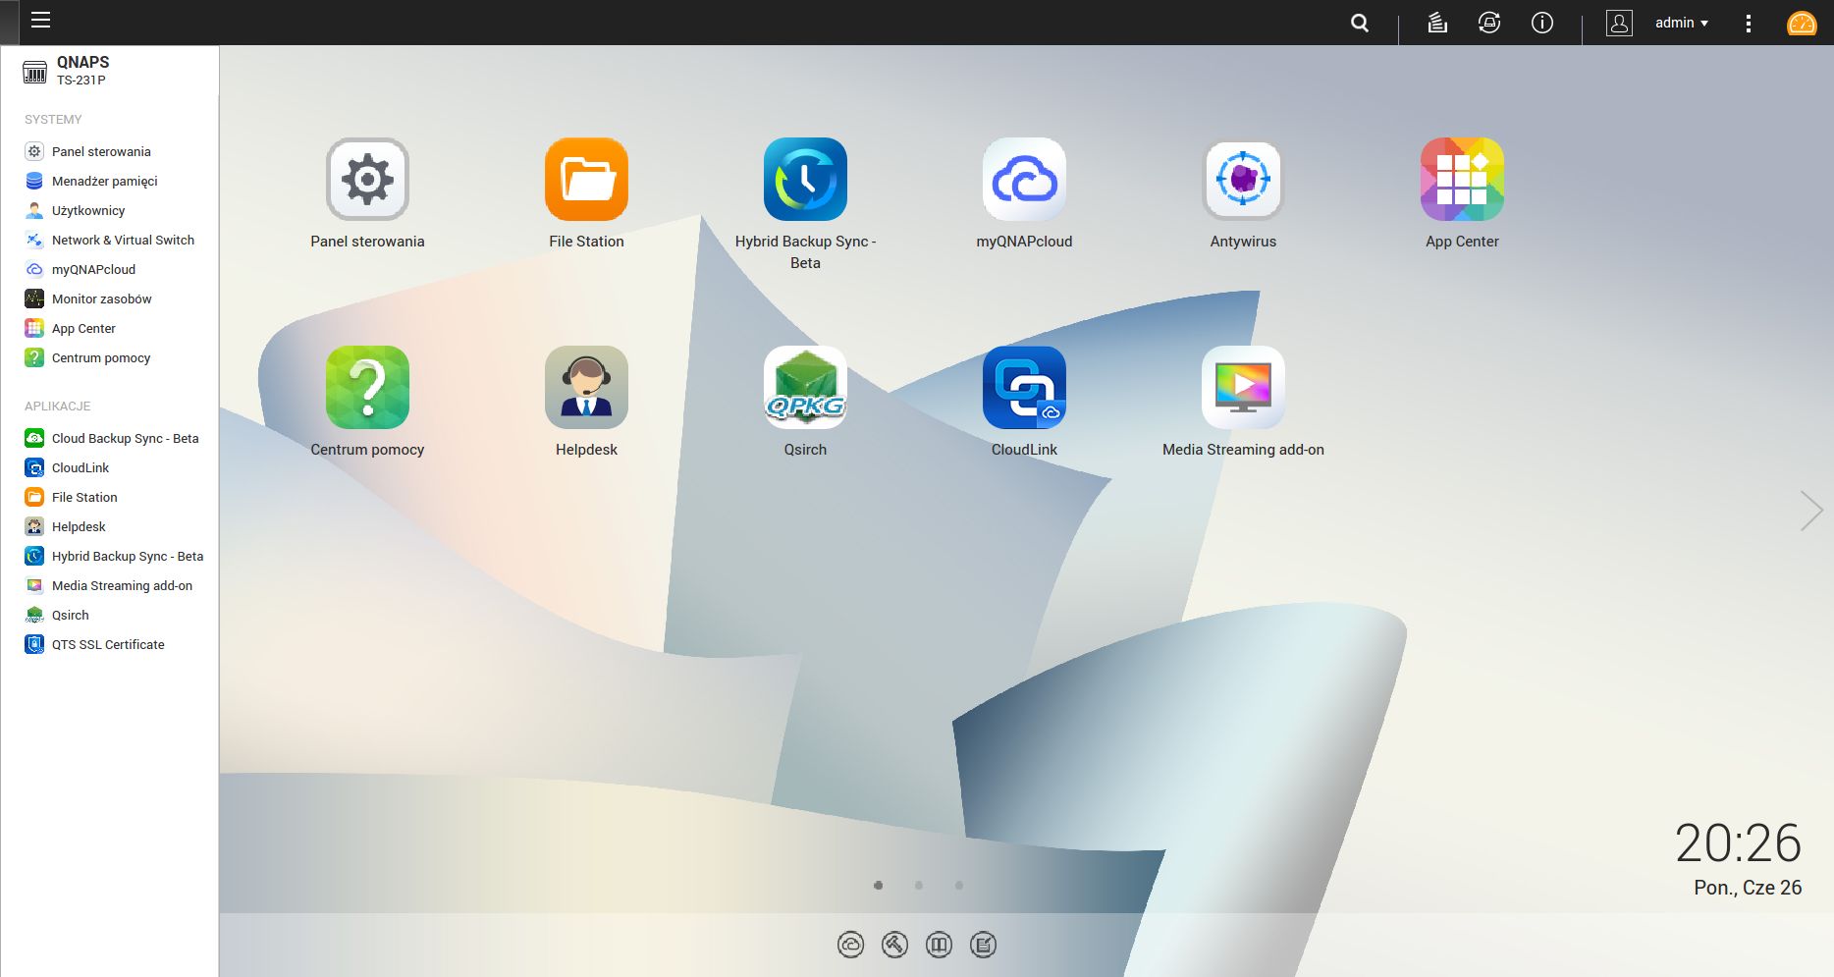Screen dimensions: 1834x977
Task: Click the search magnifier icon
Action: click(x=1360, y=22)
